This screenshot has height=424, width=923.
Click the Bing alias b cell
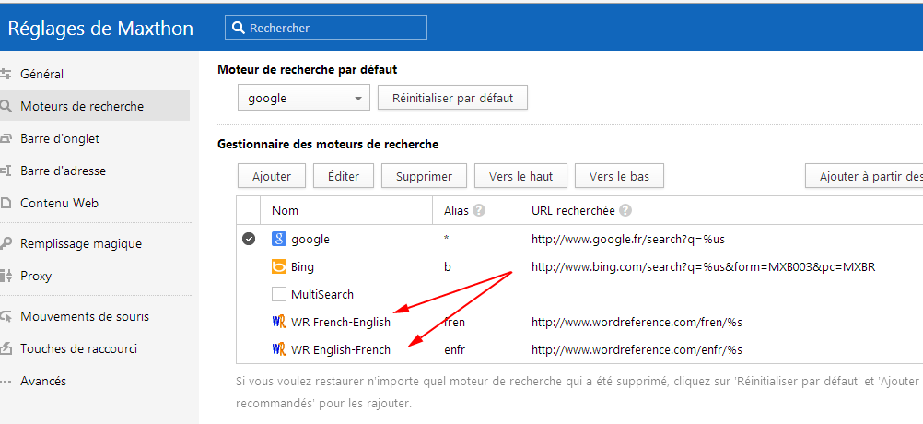coord(448,266)
